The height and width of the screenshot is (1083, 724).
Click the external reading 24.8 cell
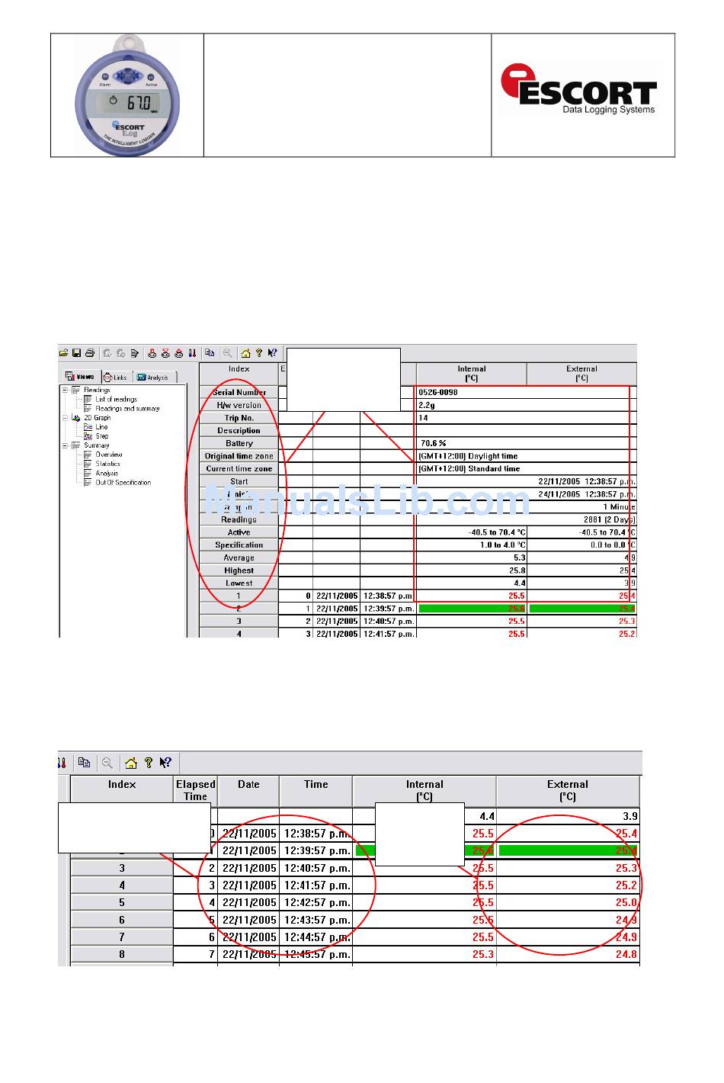pyautogui.click(x=568, y=954)
